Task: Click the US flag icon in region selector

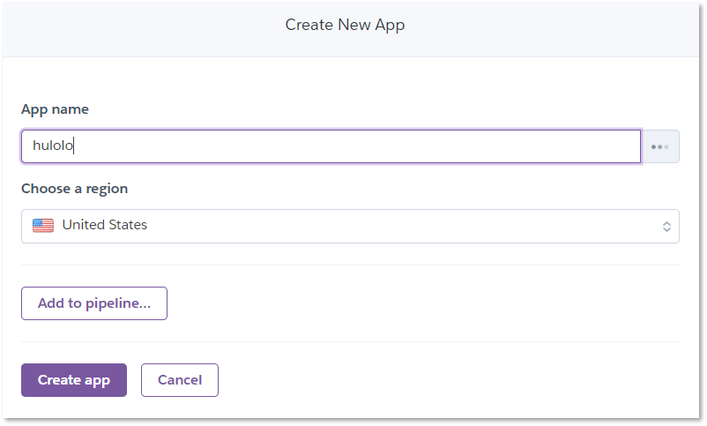Action: click(43, 225)
